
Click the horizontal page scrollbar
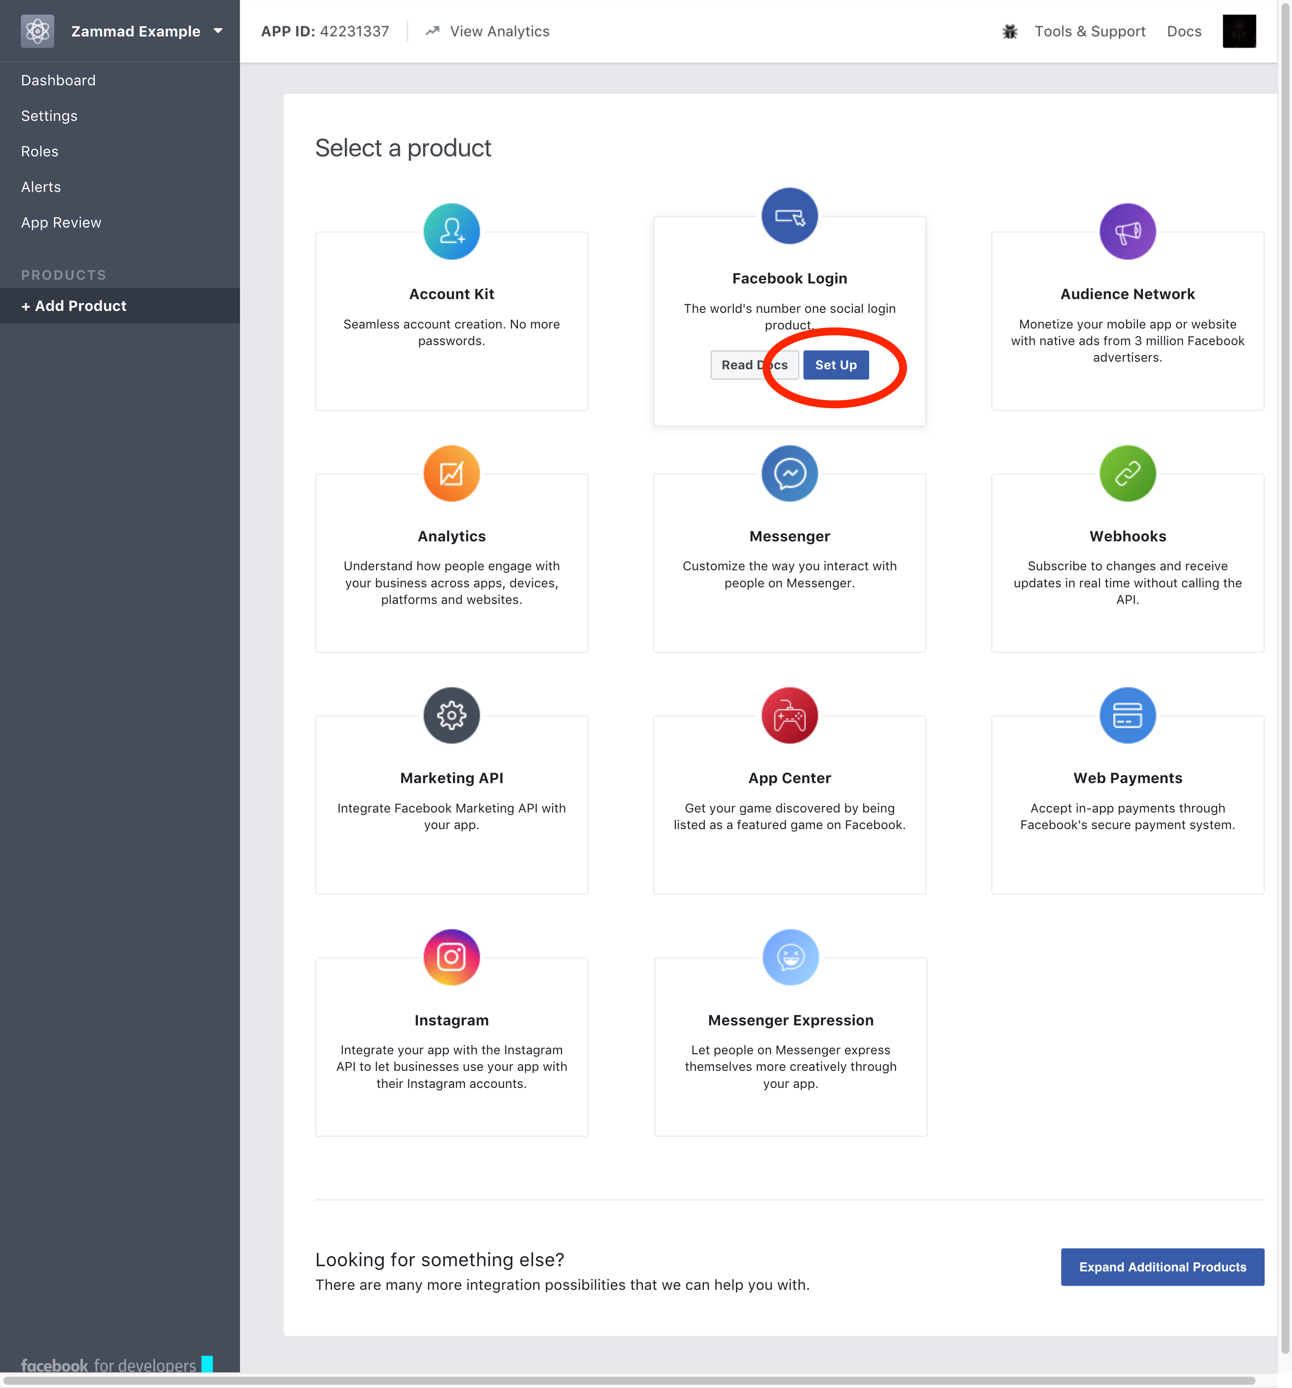629,1381
